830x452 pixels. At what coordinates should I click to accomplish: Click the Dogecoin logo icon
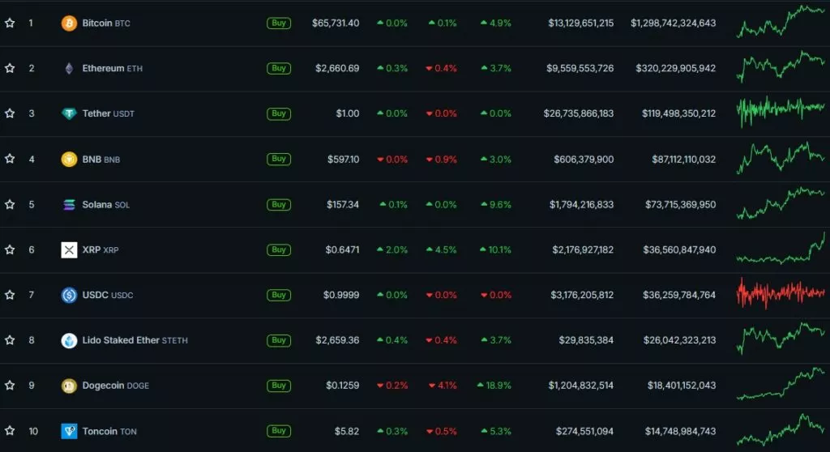(x=69, y=386)
